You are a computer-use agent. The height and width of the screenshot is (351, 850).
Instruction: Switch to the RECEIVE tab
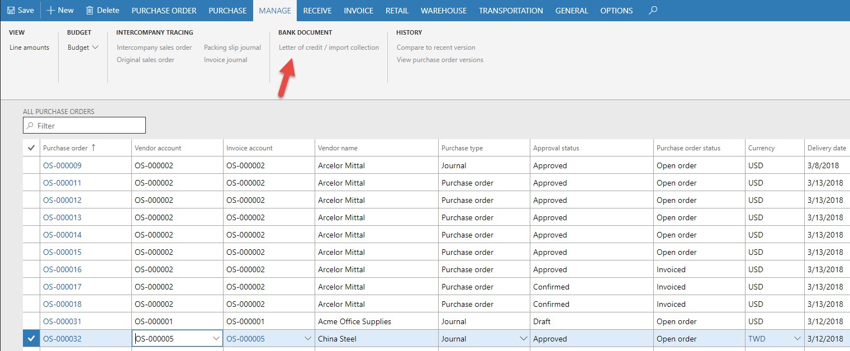[x=317, y=11]
